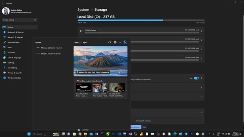Go back using the Settings back arrow
Image resolution: width=244 pixels, height=137 pixels.
(x=3, y=3)
